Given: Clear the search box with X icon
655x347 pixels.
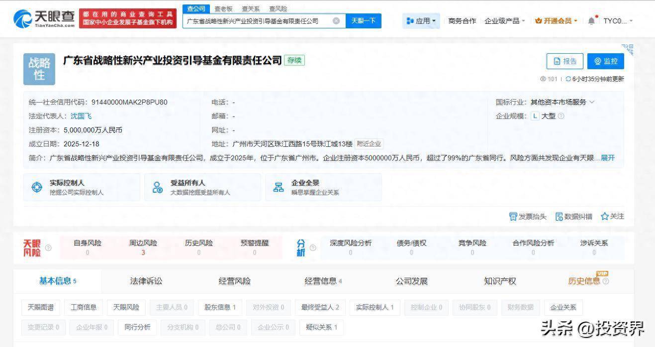Looking at the screenshot, I should (336, 21).
